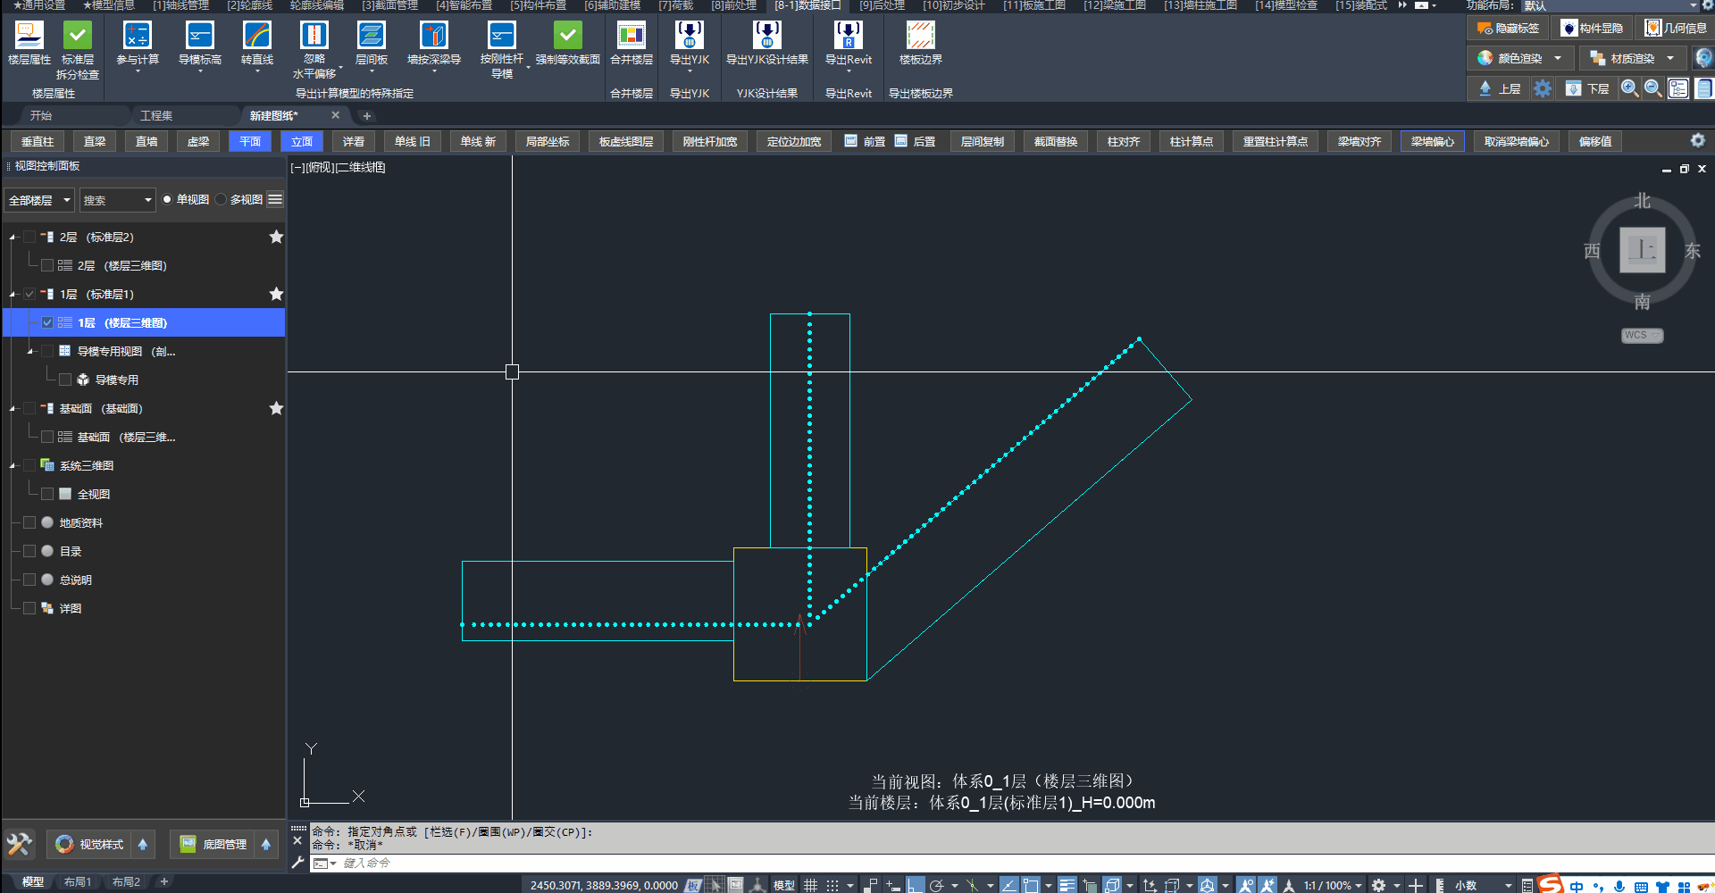The width and height of the screenshot is (1715, 893).
Task: Click the 上 face of the view cube
Action: pyautogui.click(x=1642, y=250)
